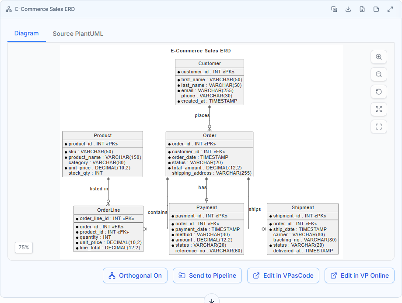Fit diagram to view with four-arrows icon
402x303 pixels.
379,109
